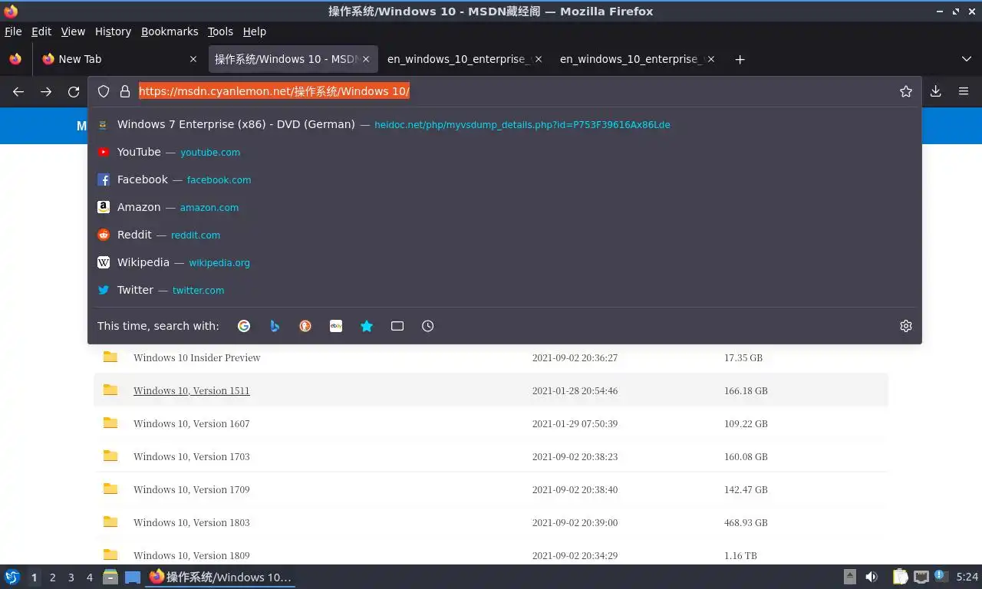
Task: Open folder icon for Version 1607 row
Action: [x=110, y=423]
